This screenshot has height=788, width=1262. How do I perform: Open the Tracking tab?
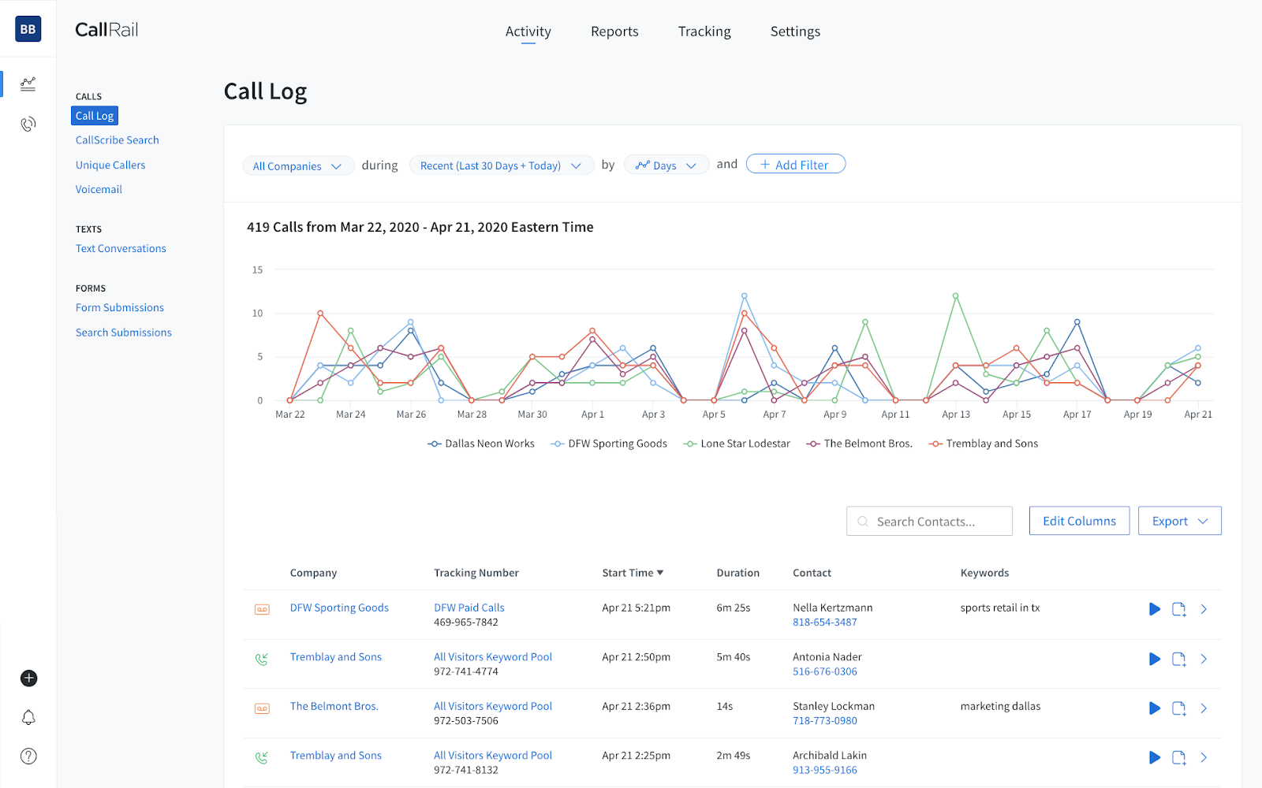[704, 32]
